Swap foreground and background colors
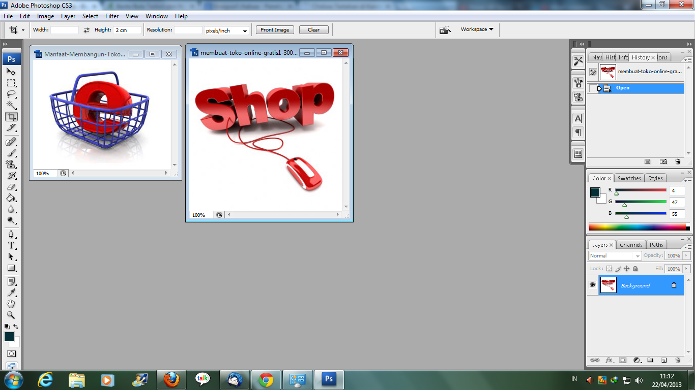695x390 pixels. click(x=16, y=327)
